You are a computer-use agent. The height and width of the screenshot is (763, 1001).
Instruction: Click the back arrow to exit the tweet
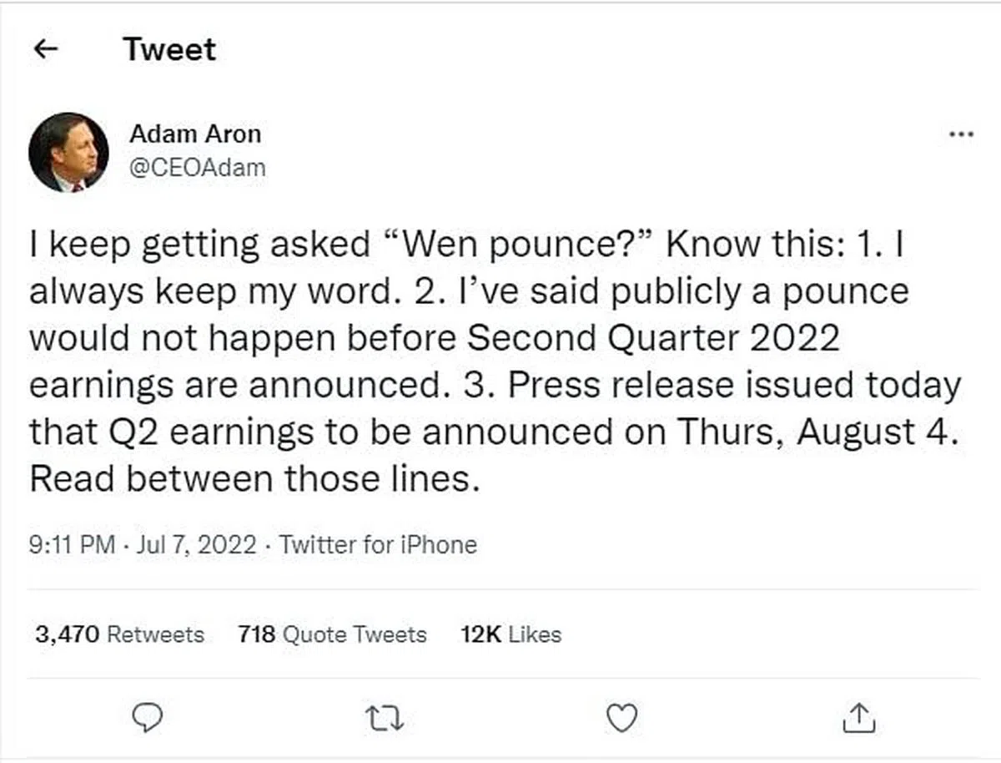pyautogui.click(x=48, y=48)
